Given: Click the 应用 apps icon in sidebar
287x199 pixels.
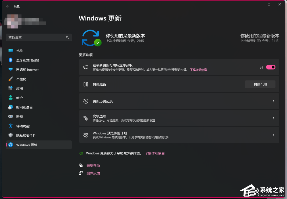Looking at the screenshot, I should coord(10,88).
